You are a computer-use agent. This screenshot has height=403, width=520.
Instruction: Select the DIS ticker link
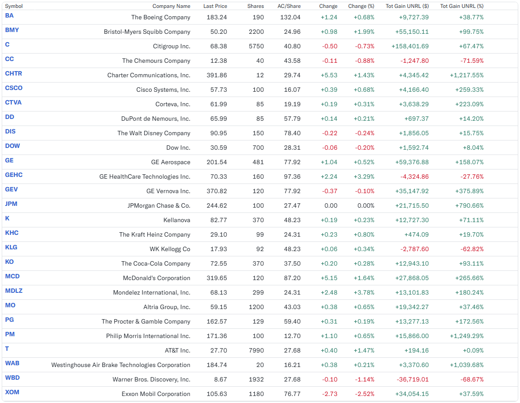pyautogui.click(x=10, y=132)
